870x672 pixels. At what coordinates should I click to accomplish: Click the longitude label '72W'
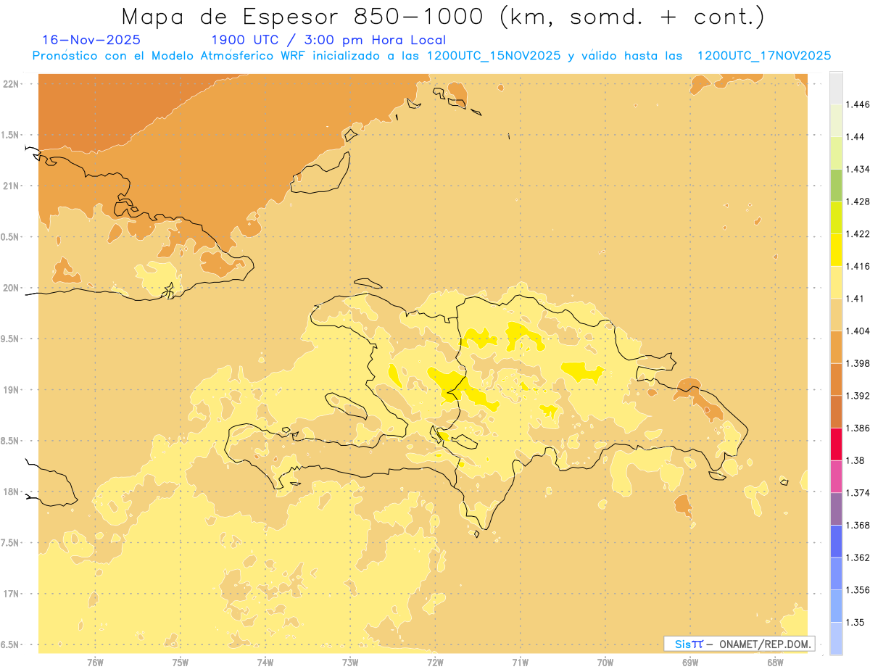[x=435, y=662]
